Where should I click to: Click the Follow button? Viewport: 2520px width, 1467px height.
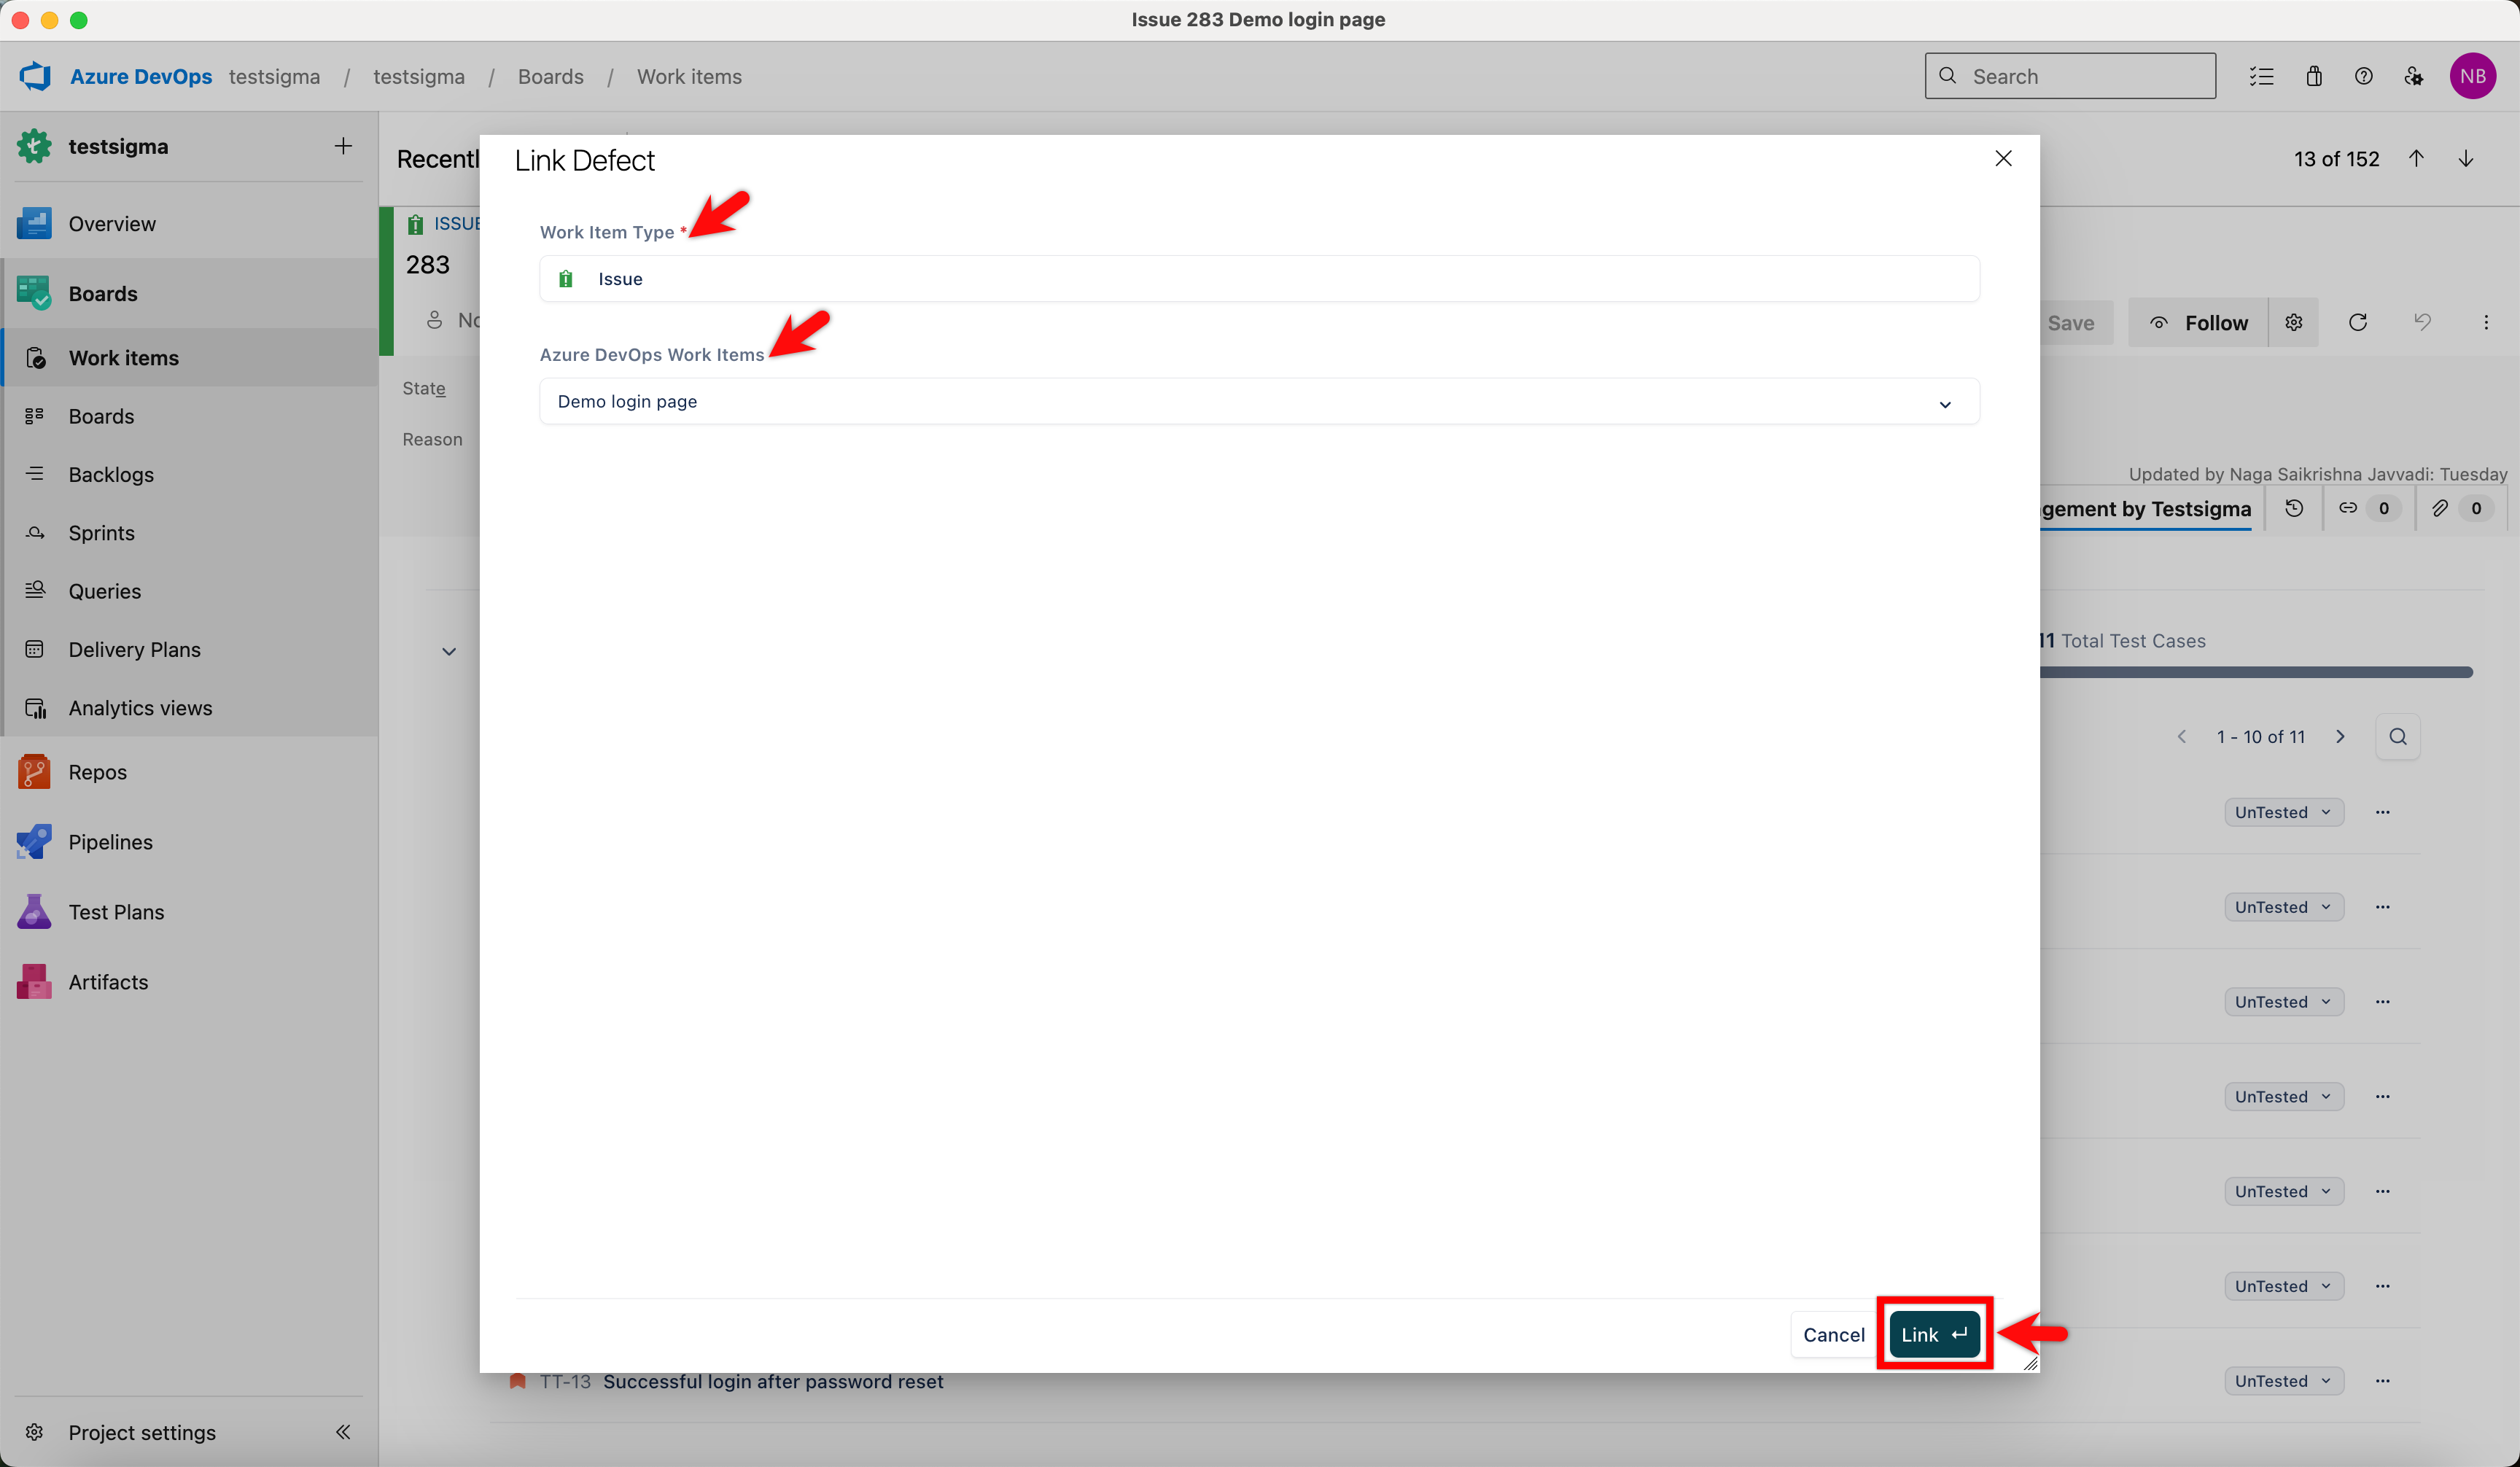point(2198,323)
